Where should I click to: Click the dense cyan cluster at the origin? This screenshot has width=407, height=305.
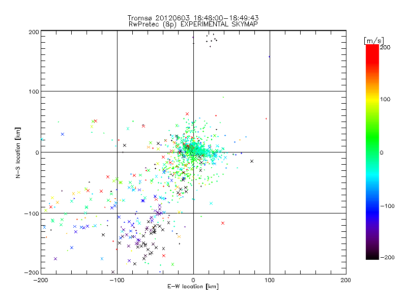point(197,150)
